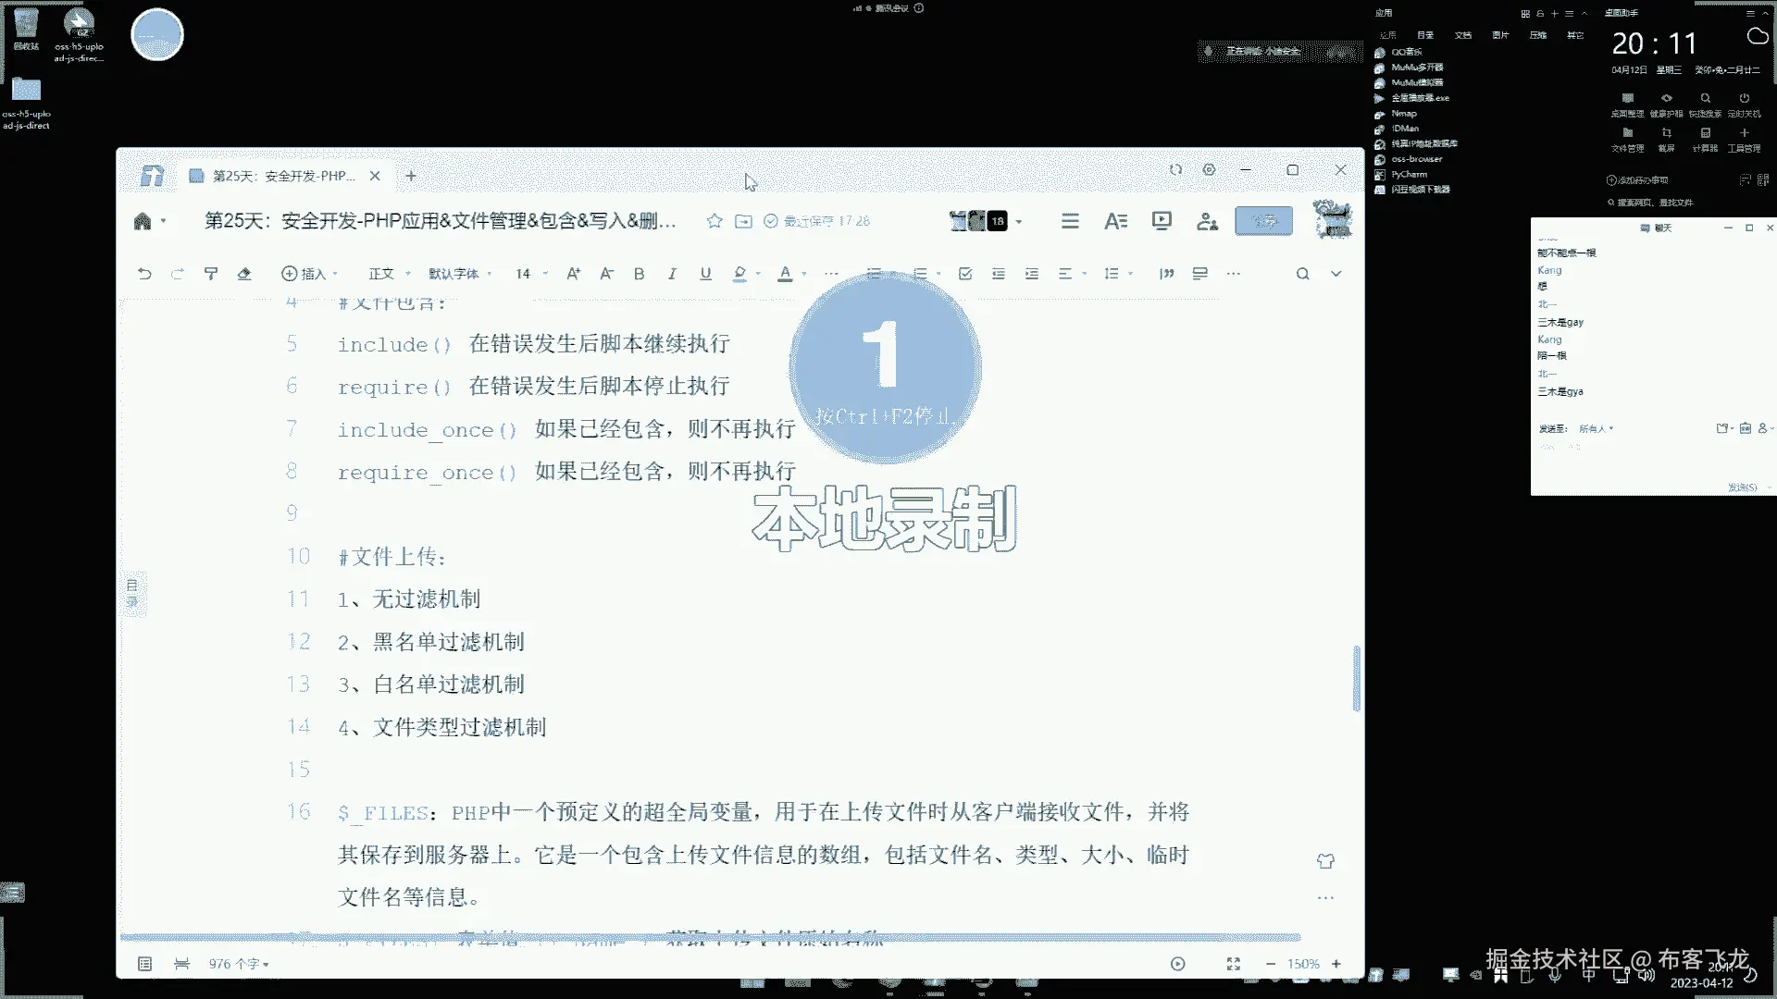
Task: Select the format painter tool
Action: [x=211, y=274]
